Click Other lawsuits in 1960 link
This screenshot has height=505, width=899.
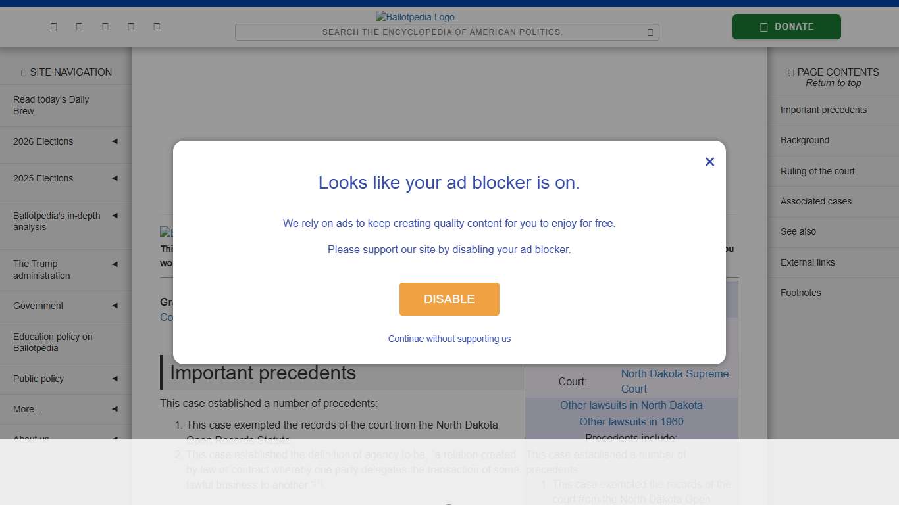point(631,421)
